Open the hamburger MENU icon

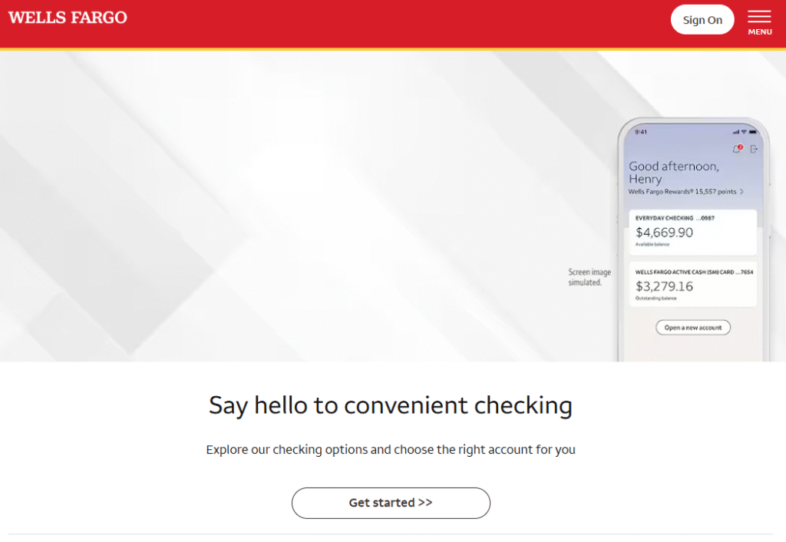pyautogui.click(x=759, y=17)
